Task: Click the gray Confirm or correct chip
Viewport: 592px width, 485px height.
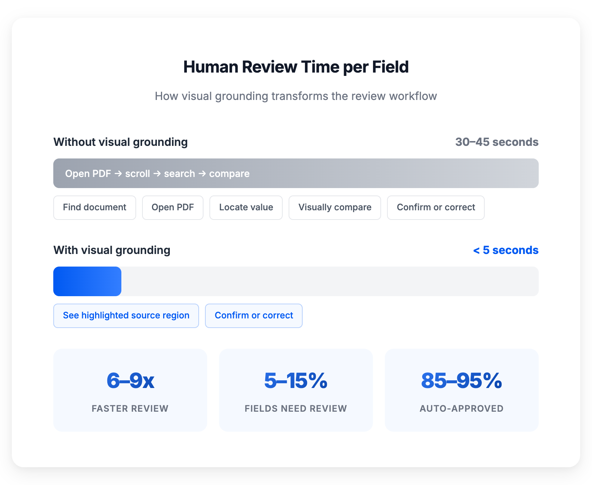Action: 436,208
